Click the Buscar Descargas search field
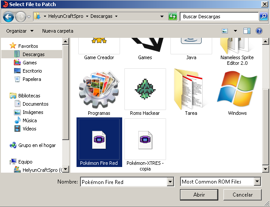 219,17
